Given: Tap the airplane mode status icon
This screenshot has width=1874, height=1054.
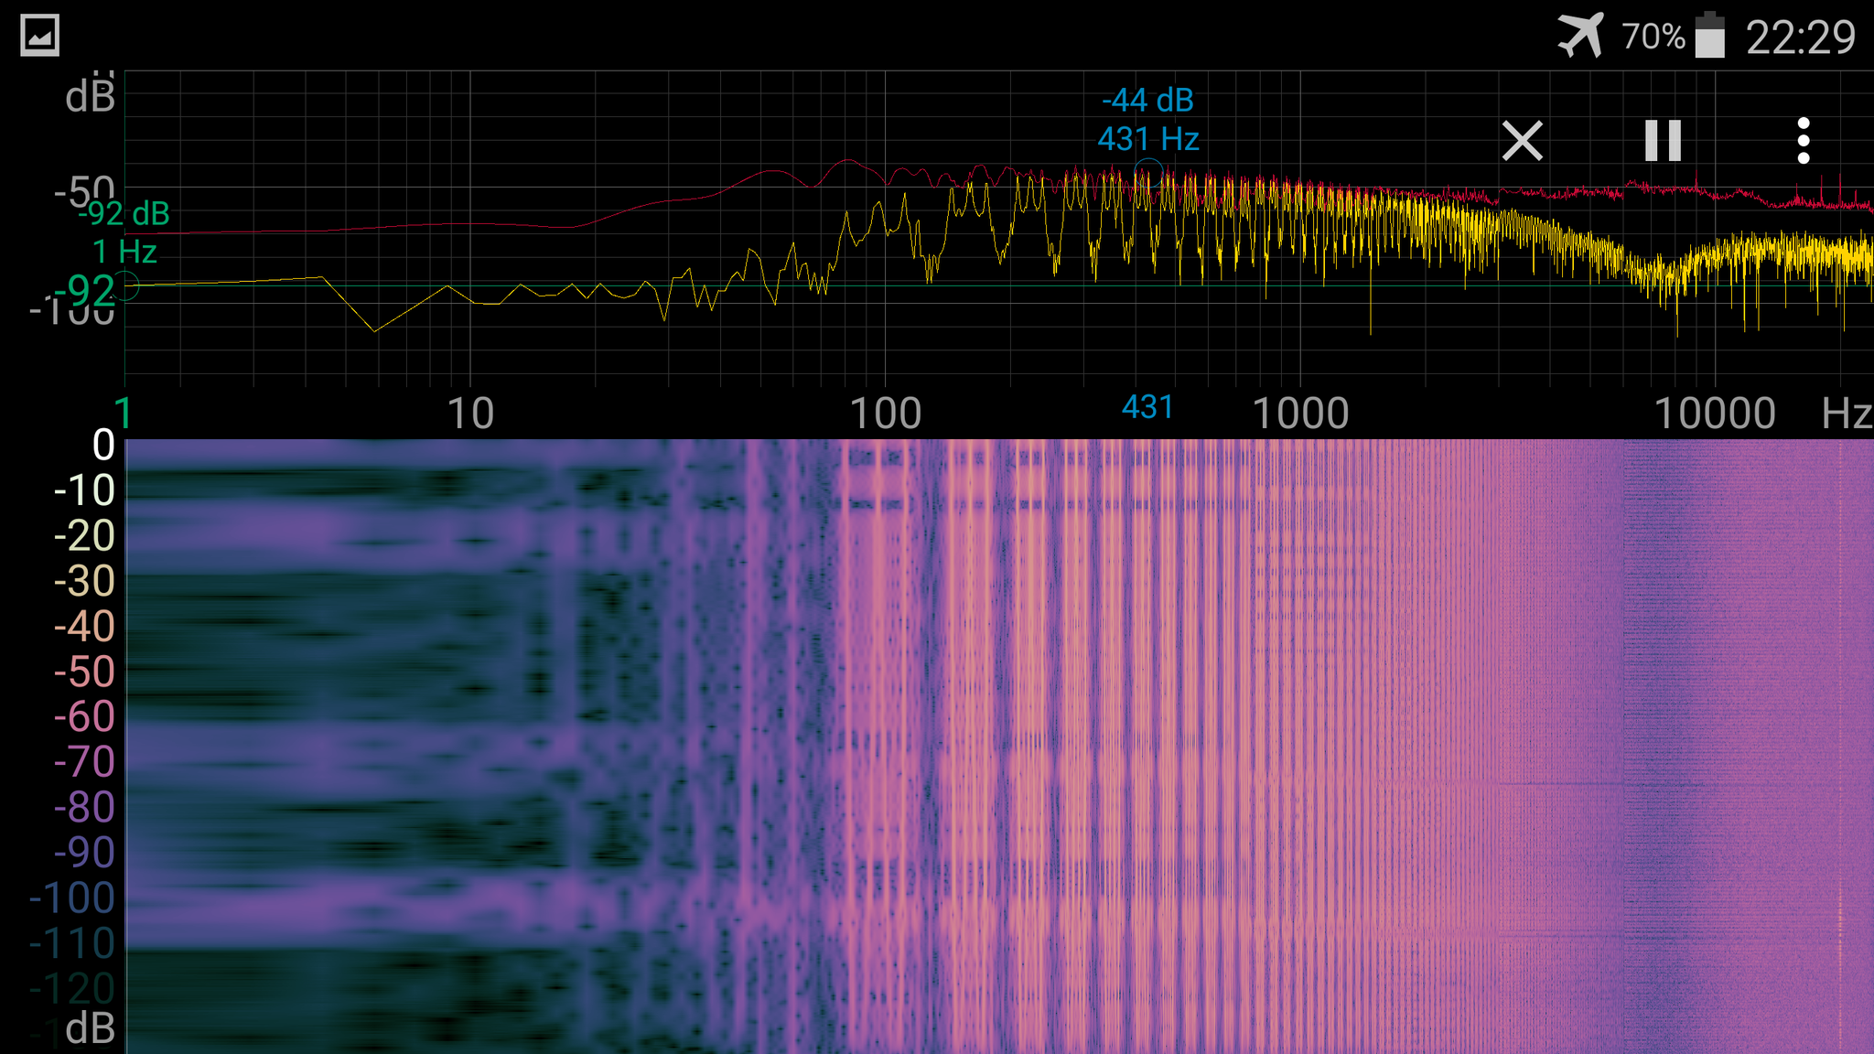Looking at the screenshot, I should (1580, 36).
